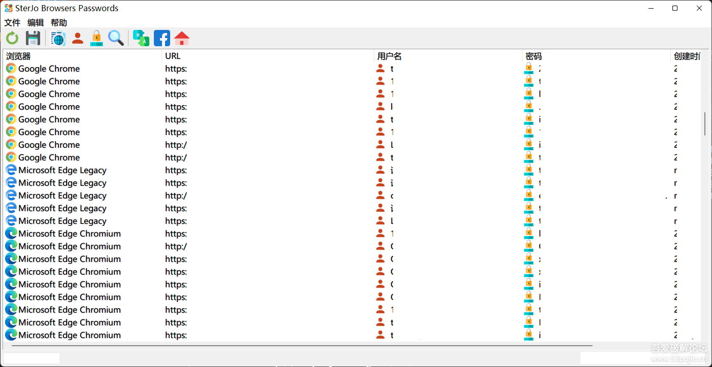This screenshot has height=367, width=712.
Task: Click the red Home toolbar icon
Action: coord(182,38)
